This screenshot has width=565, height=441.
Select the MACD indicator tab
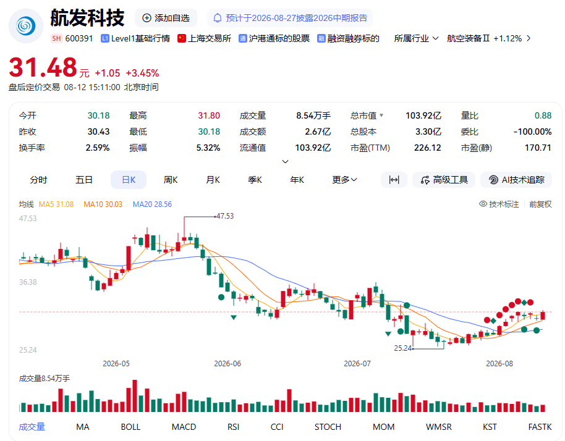click(184, 427)
